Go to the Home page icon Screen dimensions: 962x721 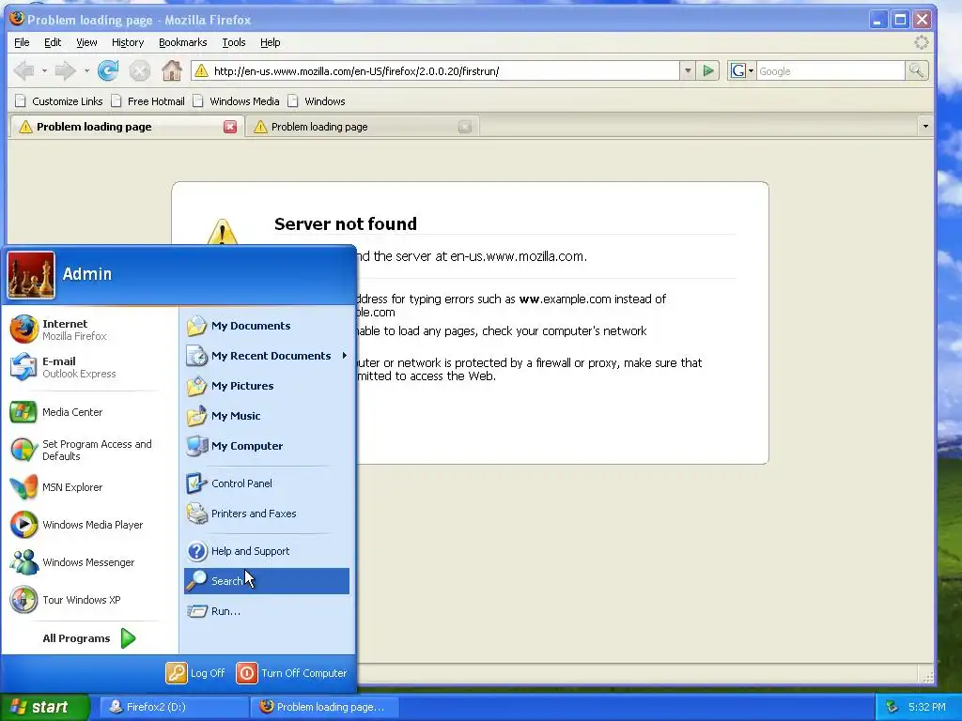click(x=172, y=71)
